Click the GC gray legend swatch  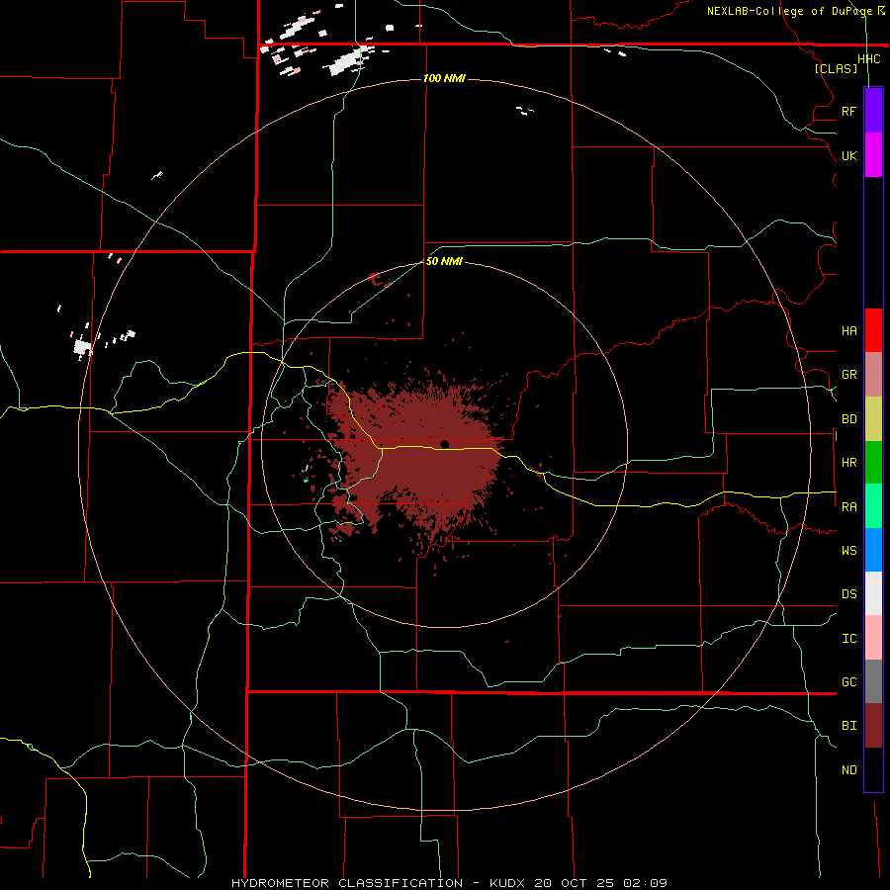[873, 681]
